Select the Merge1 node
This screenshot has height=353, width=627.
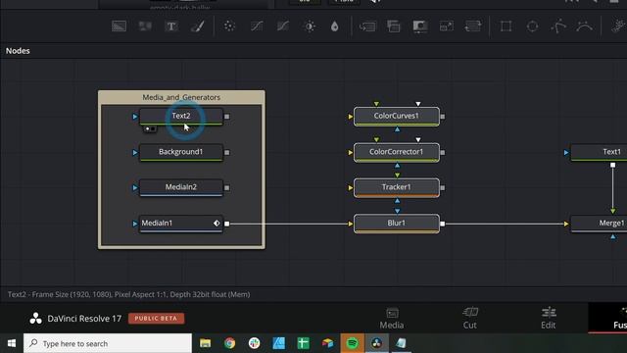(600, 224)
